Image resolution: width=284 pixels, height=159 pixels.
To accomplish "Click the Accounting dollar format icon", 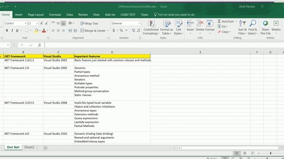I will 114,30.
